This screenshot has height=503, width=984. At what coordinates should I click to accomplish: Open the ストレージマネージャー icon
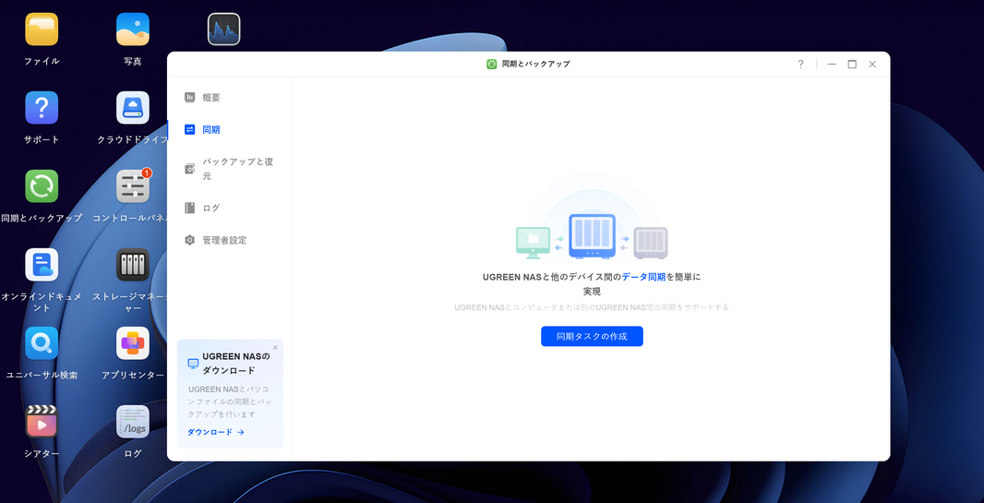[132, 265]
